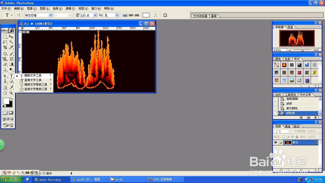Viewport: 325px width, 183px height.
Task: Open the font family dropdown 华文行楷
Action: coord(50,15)
